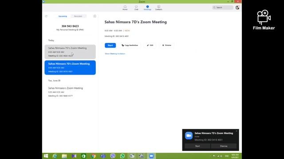Open Show Meeting Invitation link
This screenshot has height=159, width=284.
tap(115, 54)
